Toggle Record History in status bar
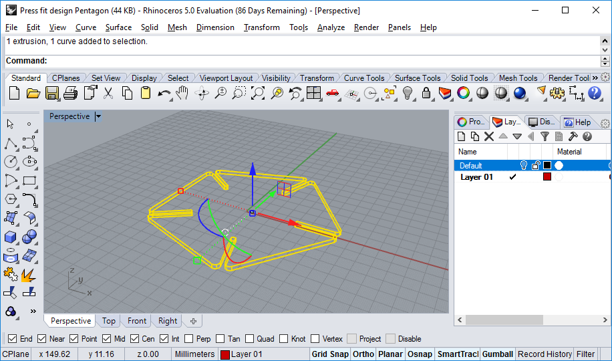This screenshot has height=361, width=612. [545, 354]
